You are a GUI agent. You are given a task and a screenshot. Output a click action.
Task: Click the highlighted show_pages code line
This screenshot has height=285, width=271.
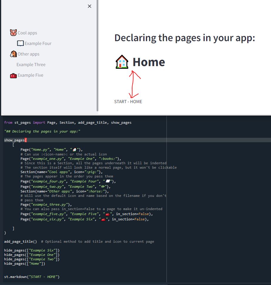(14, 140)
